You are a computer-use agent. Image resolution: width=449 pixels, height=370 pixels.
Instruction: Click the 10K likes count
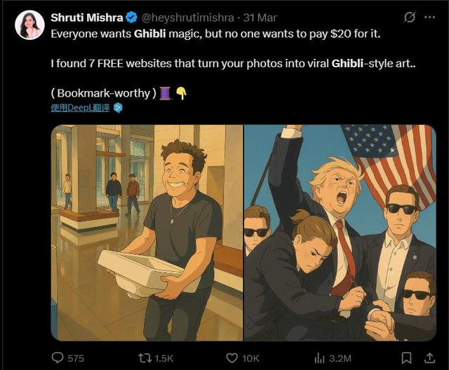click(250, 358)
